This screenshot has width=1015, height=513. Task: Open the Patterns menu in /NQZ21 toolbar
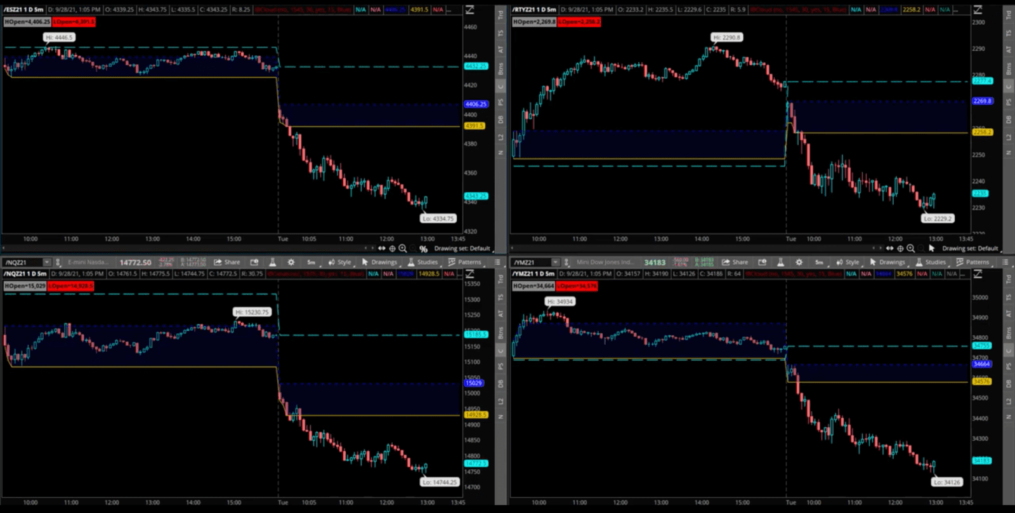coord(464,262)
